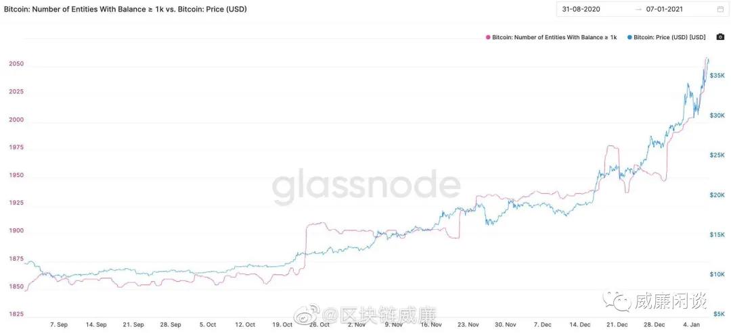Click the WeChat icon at bottom right
This screenshot has height=333, width=731.
[x=618, y=301]
